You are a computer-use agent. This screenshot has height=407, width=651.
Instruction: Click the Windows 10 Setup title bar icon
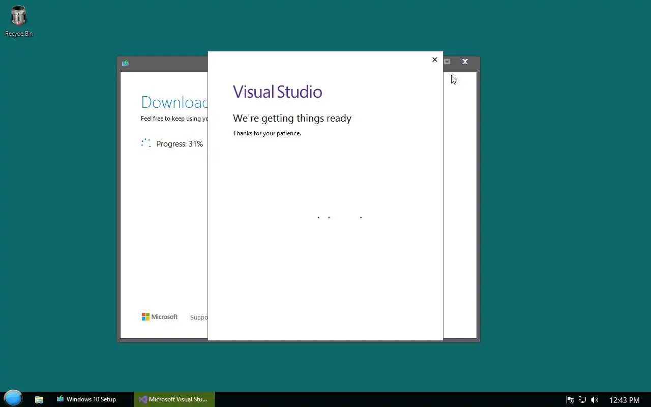tap(125, 63)
